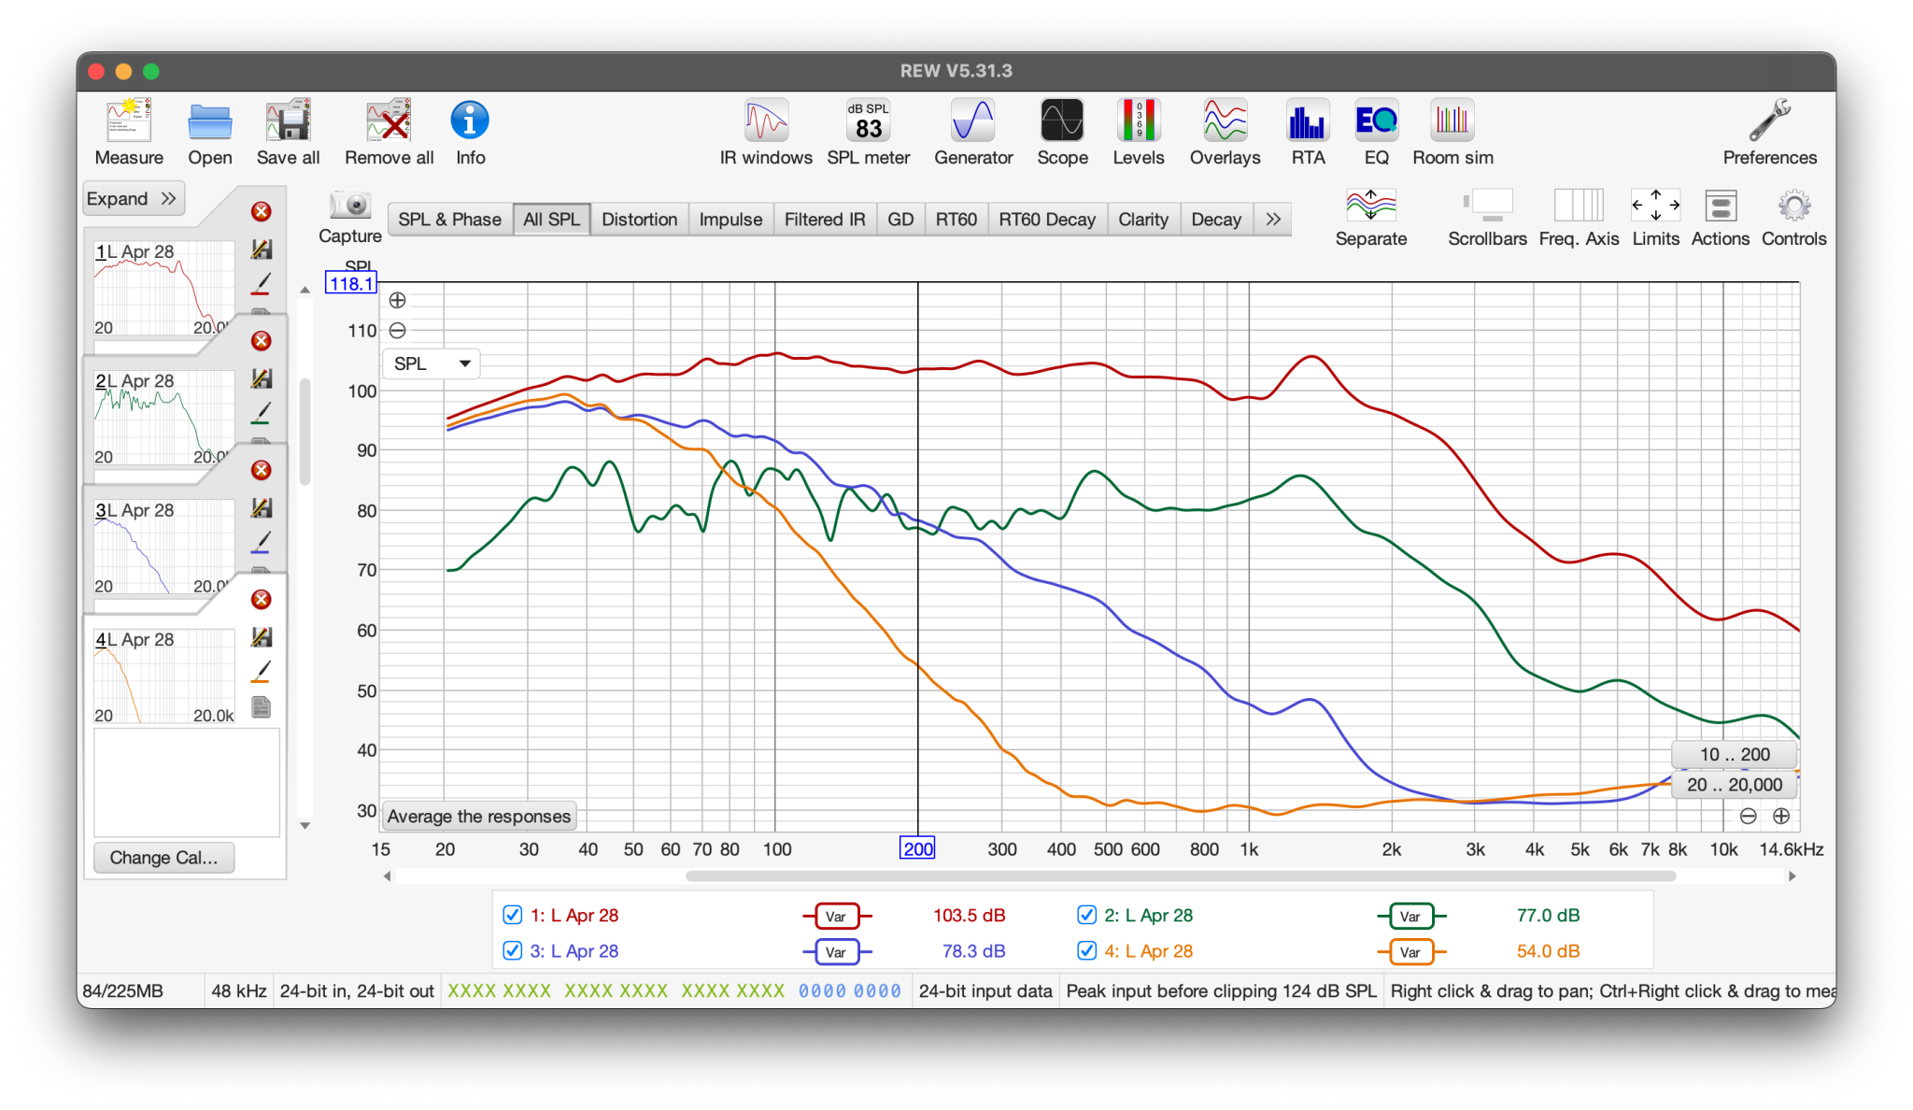Change trace colour for measurement 2
Viewport: 1913px width, 1110px height.
(x=262, y=412)
